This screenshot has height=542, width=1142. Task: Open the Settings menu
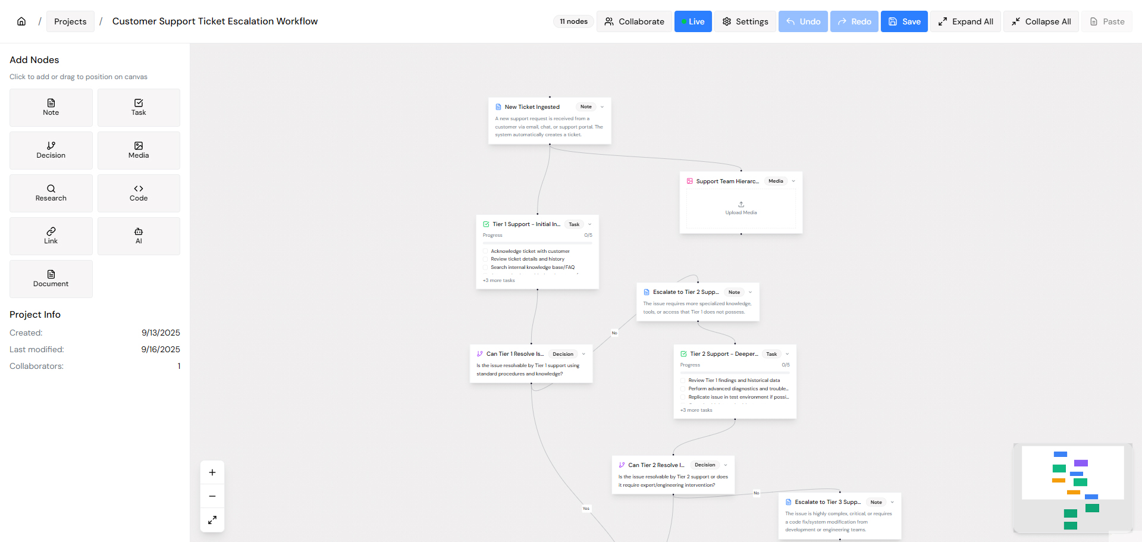click(745, 21)
